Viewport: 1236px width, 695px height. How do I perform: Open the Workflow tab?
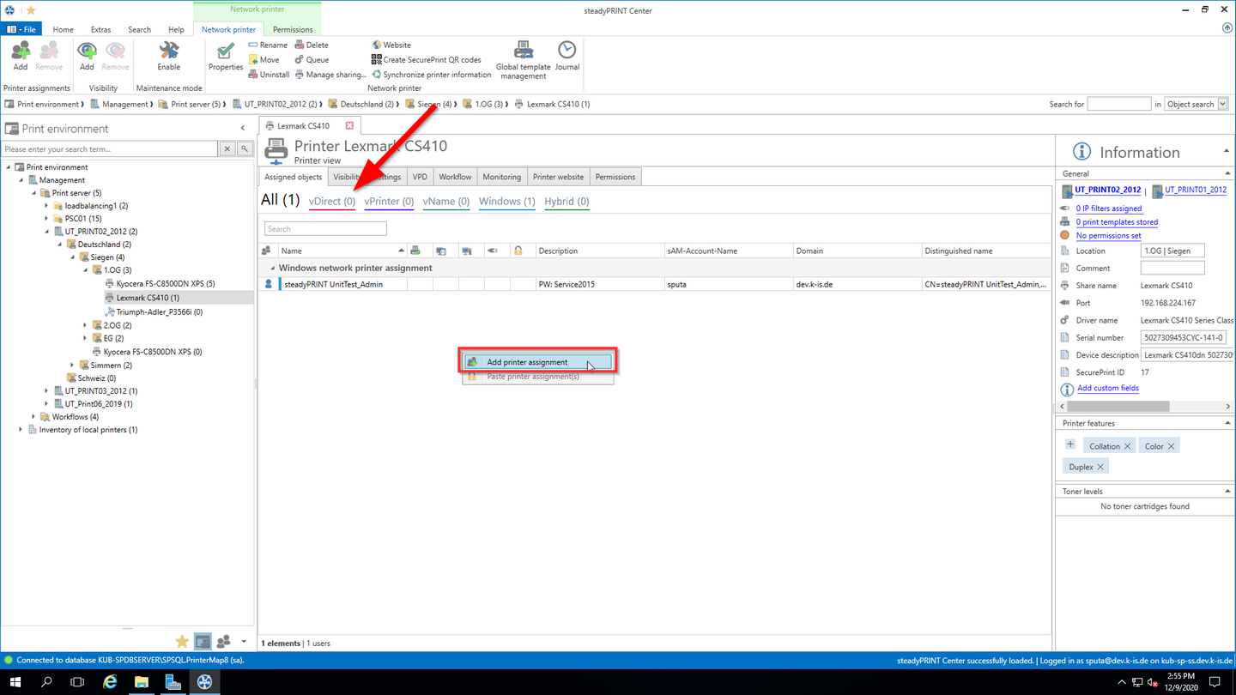[x=455, y=177]
